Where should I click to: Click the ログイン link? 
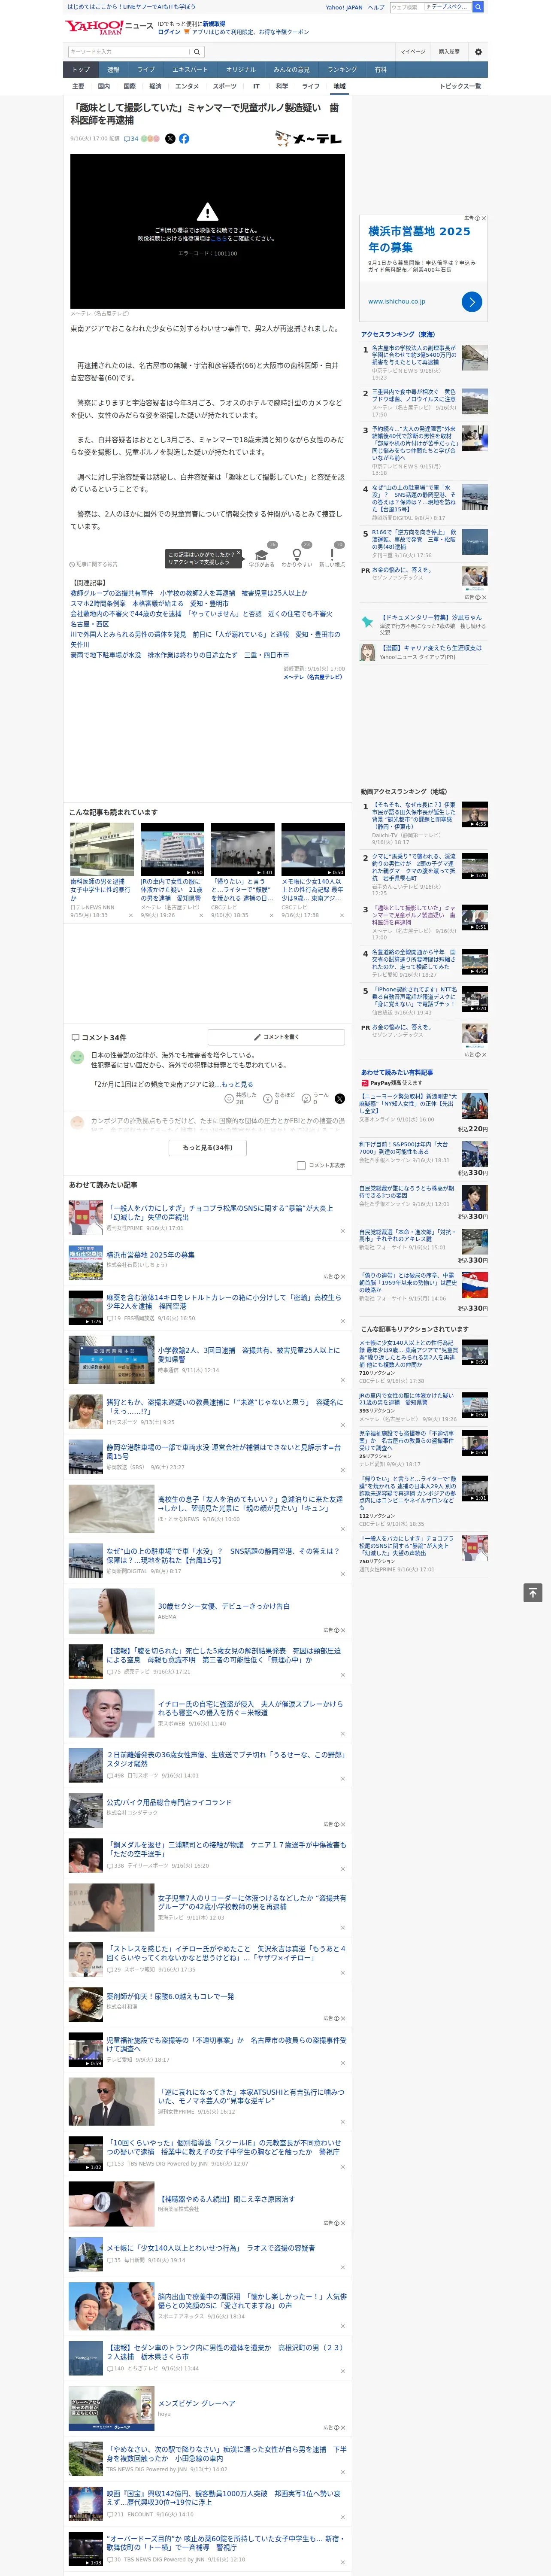pyautogui.click(x=169, y=32)
